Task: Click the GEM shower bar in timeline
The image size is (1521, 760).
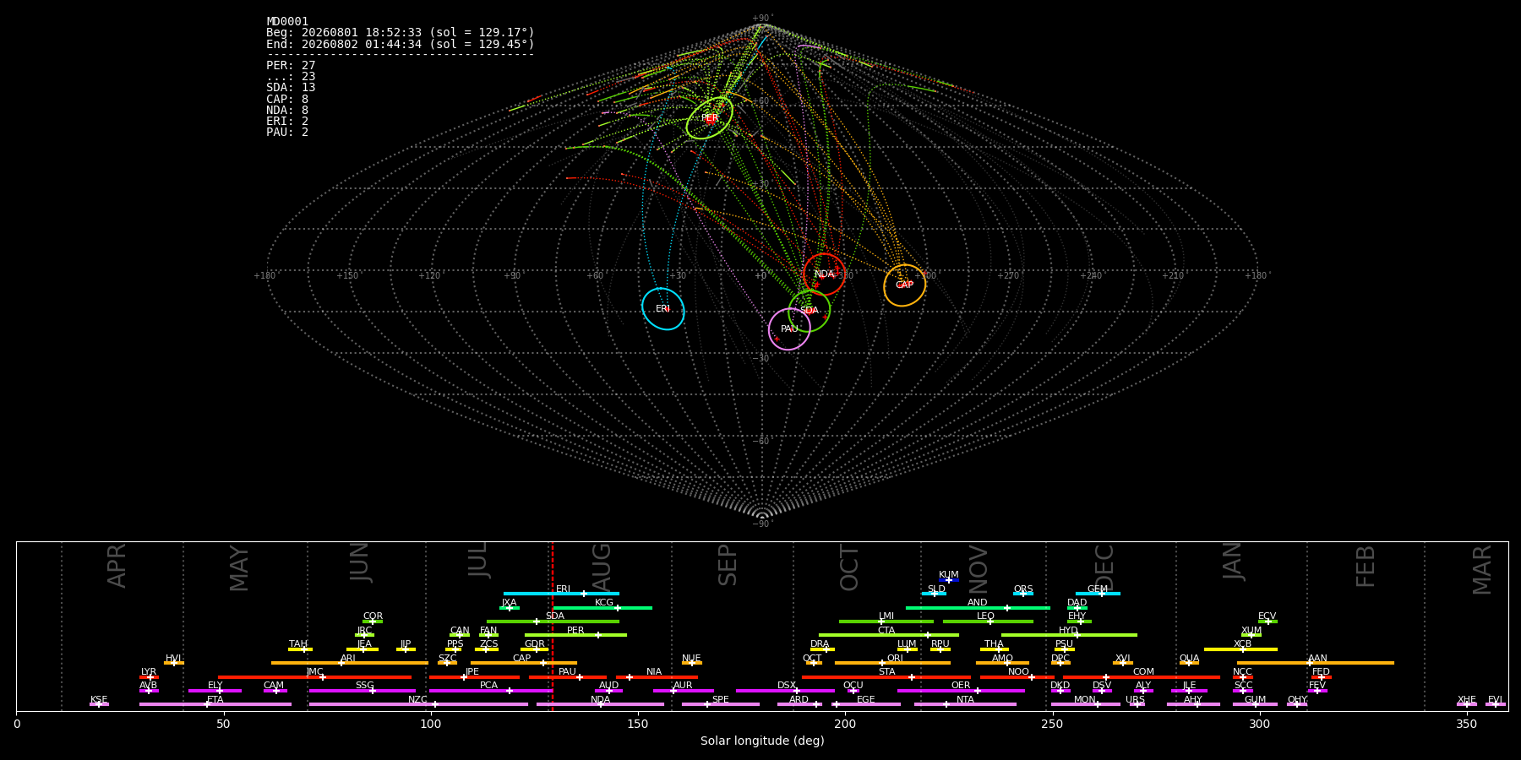Action: pyautogui.click(x=1098, y=594)
